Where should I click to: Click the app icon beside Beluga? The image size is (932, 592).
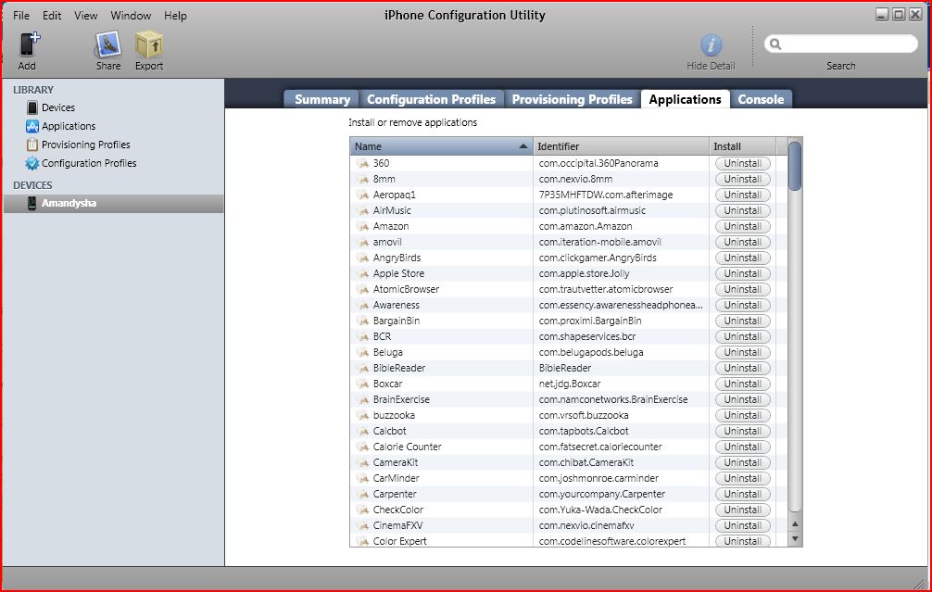(363, 352)
